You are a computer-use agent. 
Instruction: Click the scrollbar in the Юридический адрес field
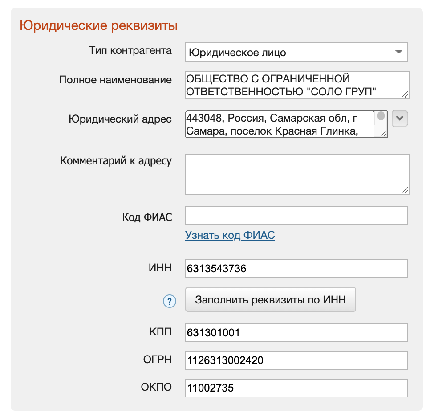click(x=381, y=117)
